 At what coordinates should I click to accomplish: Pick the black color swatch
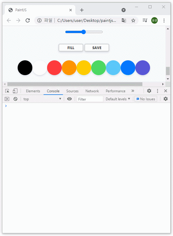[x=25, y=68]
